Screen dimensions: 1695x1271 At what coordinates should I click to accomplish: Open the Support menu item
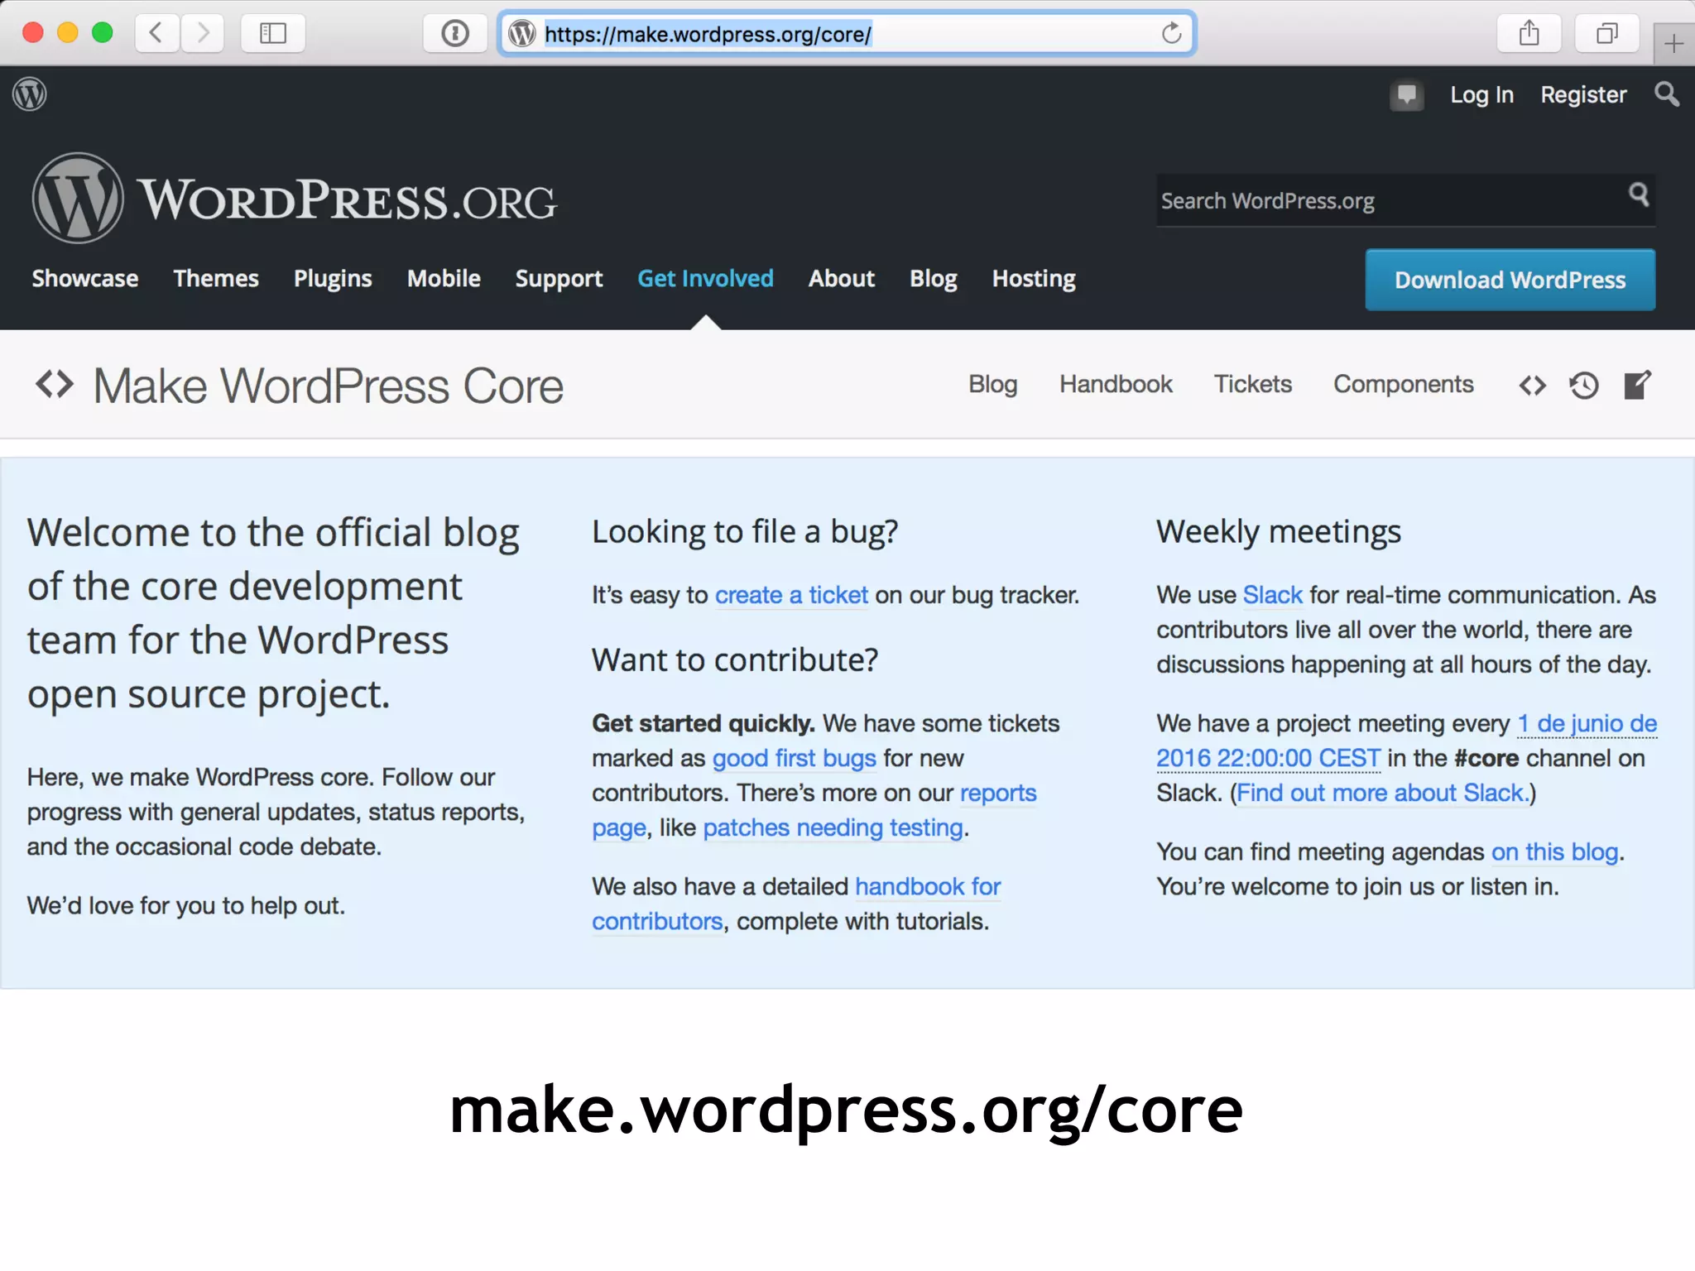559,279
